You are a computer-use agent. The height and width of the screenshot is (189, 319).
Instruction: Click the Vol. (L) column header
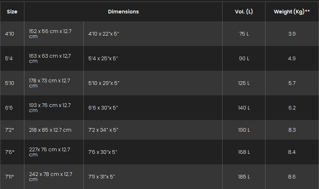click(244, 12)
